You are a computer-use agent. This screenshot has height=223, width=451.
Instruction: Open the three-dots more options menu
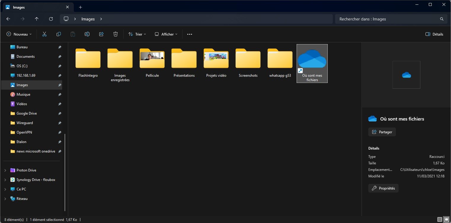coord(190,34)
